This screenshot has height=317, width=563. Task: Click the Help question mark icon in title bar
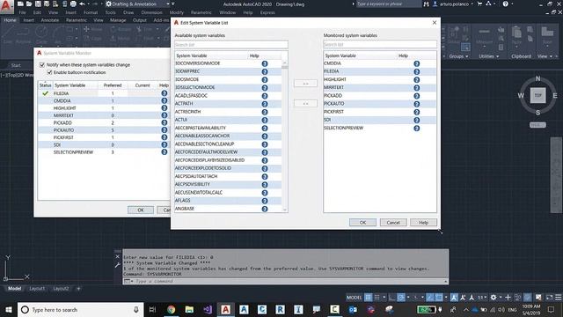click(506, 4)
